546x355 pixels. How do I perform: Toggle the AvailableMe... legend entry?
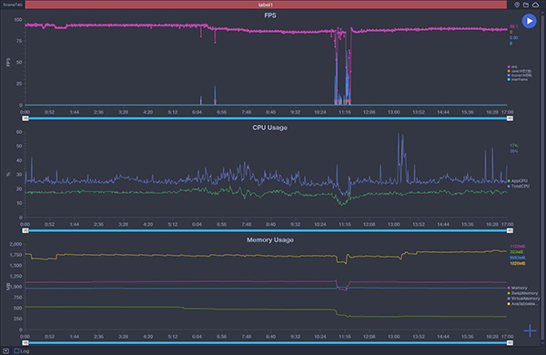click(x=522, y=304)
